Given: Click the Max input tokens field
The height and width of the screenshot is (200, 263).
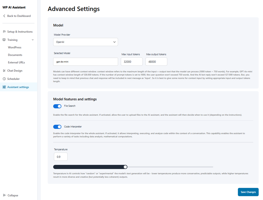Looking at the screenshot, I should click(x=131, y=62).
